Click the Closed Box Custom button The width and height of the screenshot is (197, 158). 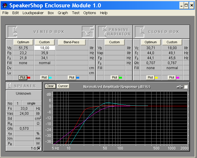pos(172,42)
